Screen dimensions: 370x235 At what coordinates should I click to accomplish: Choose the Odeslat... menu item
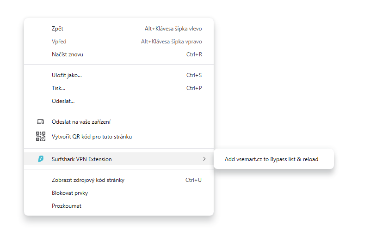tap(63, 101)
